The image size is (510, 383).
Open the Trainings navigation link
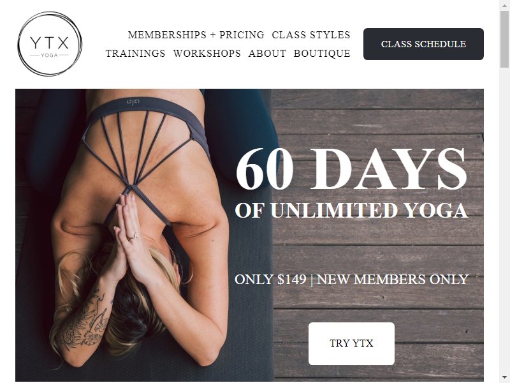[x=135, y=54]
